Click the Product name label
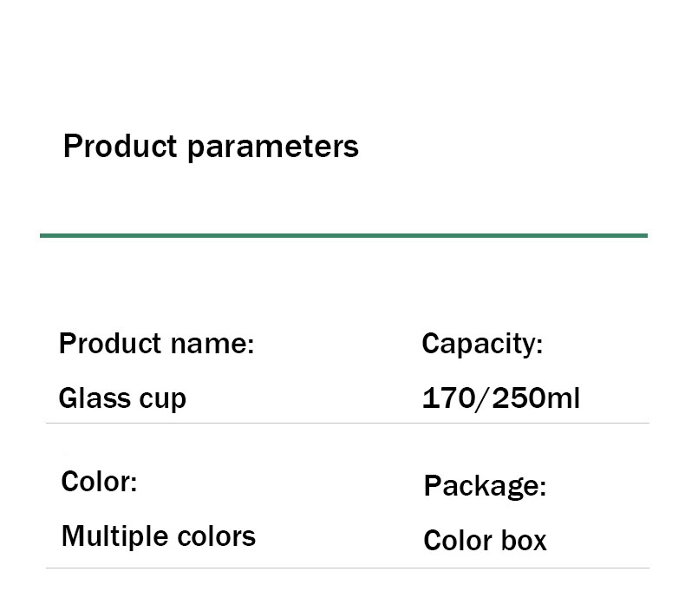 [x=157, y=344]
